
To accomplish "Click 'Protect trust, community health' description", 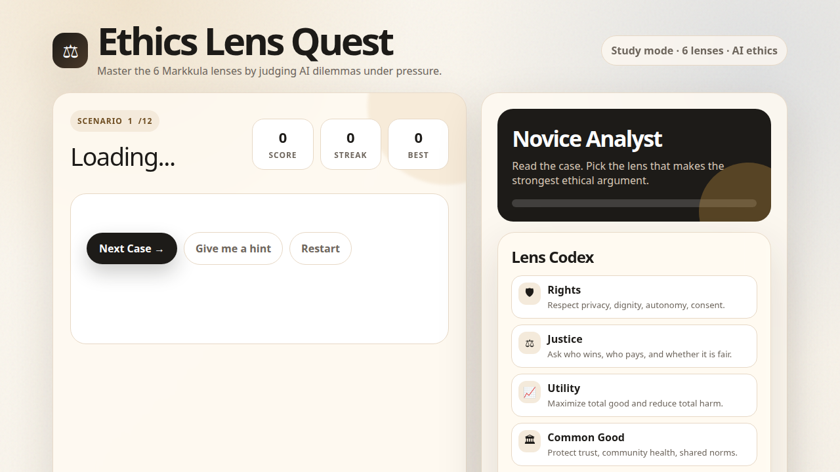I will pyautogui.click(x=642, y=452).
